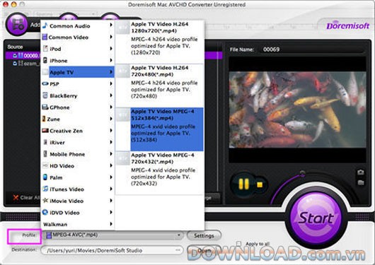Click the HD Video icon
The width and height of the screenshot is (375, 265).
tap(45, 165)
